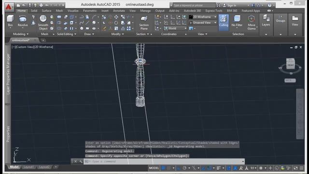Expand the Draw panel
This screenshot has width=309, height=174.
click(x=89, y=34)
